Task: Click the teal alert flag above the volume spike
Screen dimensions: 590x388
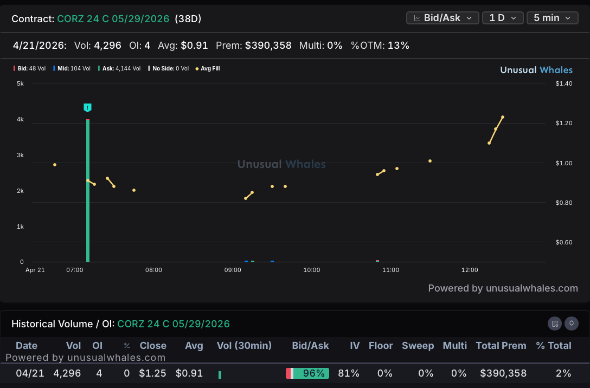Action: [x=87, y=107]
